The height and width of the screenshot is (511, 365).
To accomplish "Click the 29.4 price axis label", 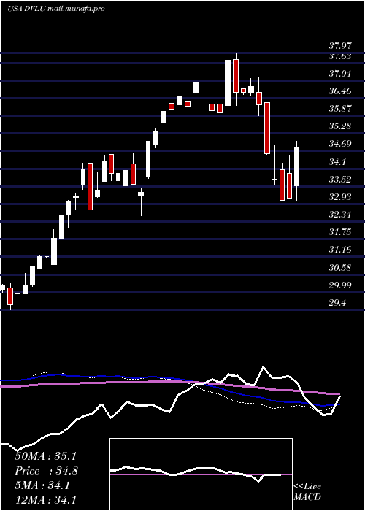I will [337, 304].
